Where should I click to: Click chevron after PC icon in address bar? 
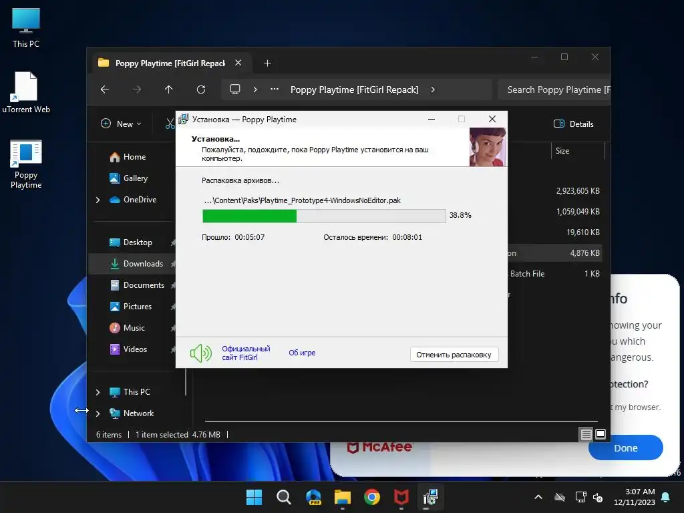pos(255,90)
